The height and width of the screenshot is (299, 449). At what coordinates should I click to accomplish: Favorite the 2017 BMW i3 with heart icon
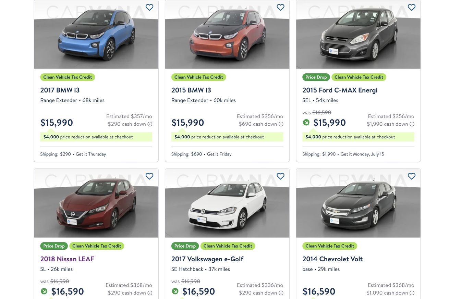[x=149, y=7]
